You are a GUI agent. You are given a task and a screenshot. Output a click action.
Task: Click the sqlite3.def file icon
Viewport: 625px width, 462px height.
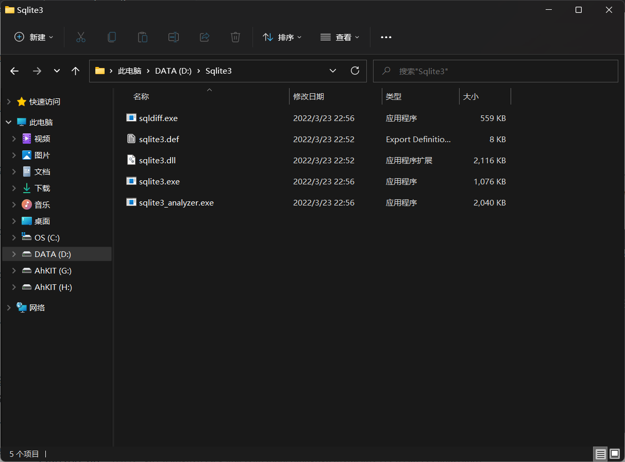(131, 139)
